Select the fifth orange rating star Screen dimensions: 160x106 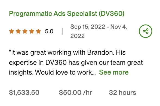(38, 31)
